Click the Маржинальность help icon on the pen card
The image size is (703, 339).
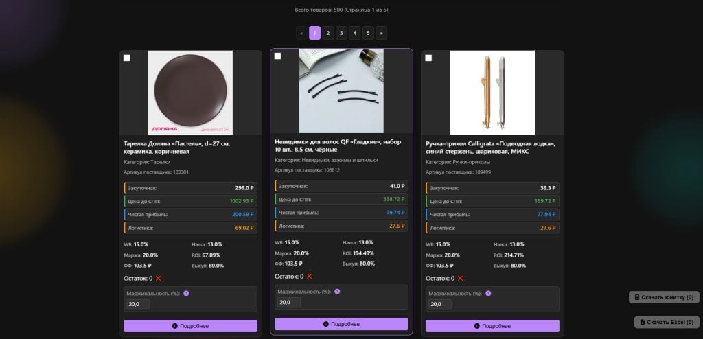pos(488,293)
